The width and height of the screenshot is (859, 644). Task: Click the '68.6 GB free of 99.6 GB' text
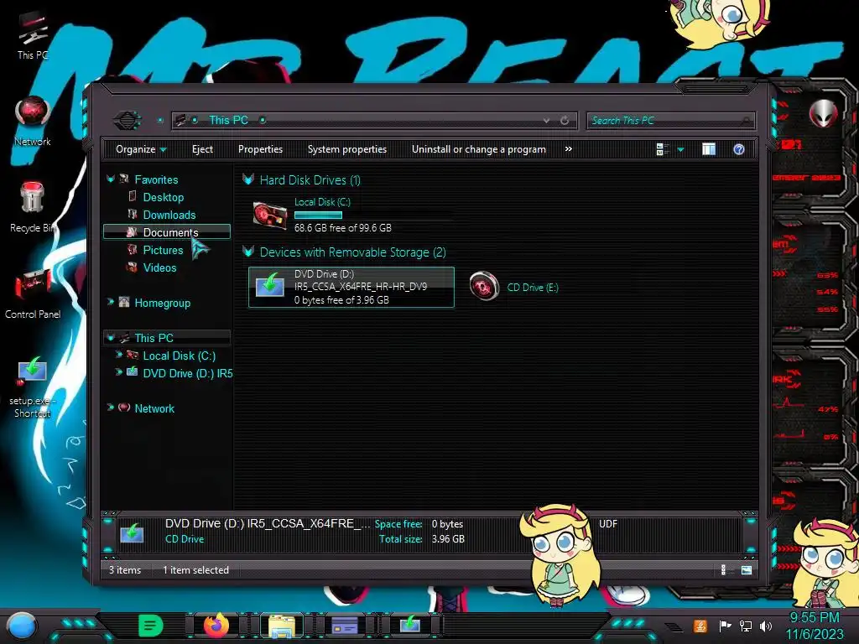click(343, 228)
